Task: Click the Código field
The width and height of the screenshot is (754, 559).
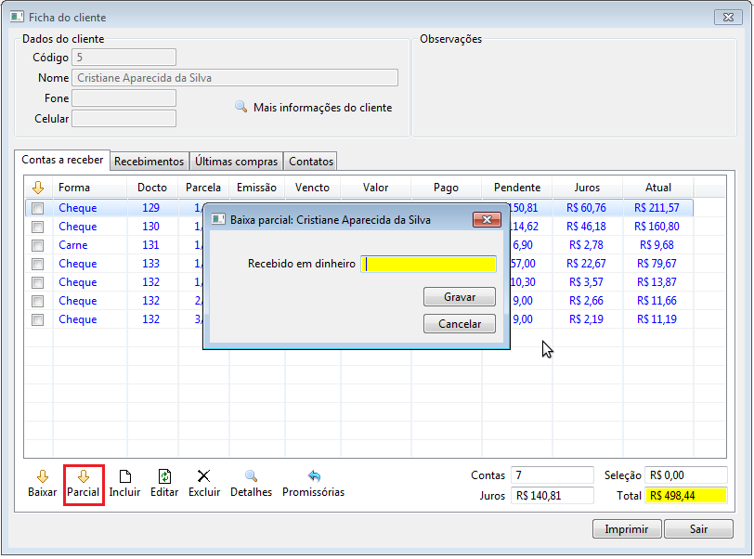Action: [124, 58]
